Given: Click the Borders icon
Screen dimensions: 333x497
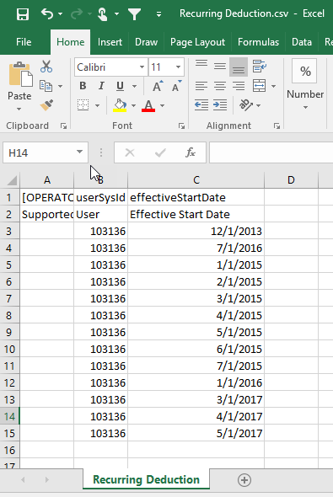Looking at the screenshot, I should point(83,105).
